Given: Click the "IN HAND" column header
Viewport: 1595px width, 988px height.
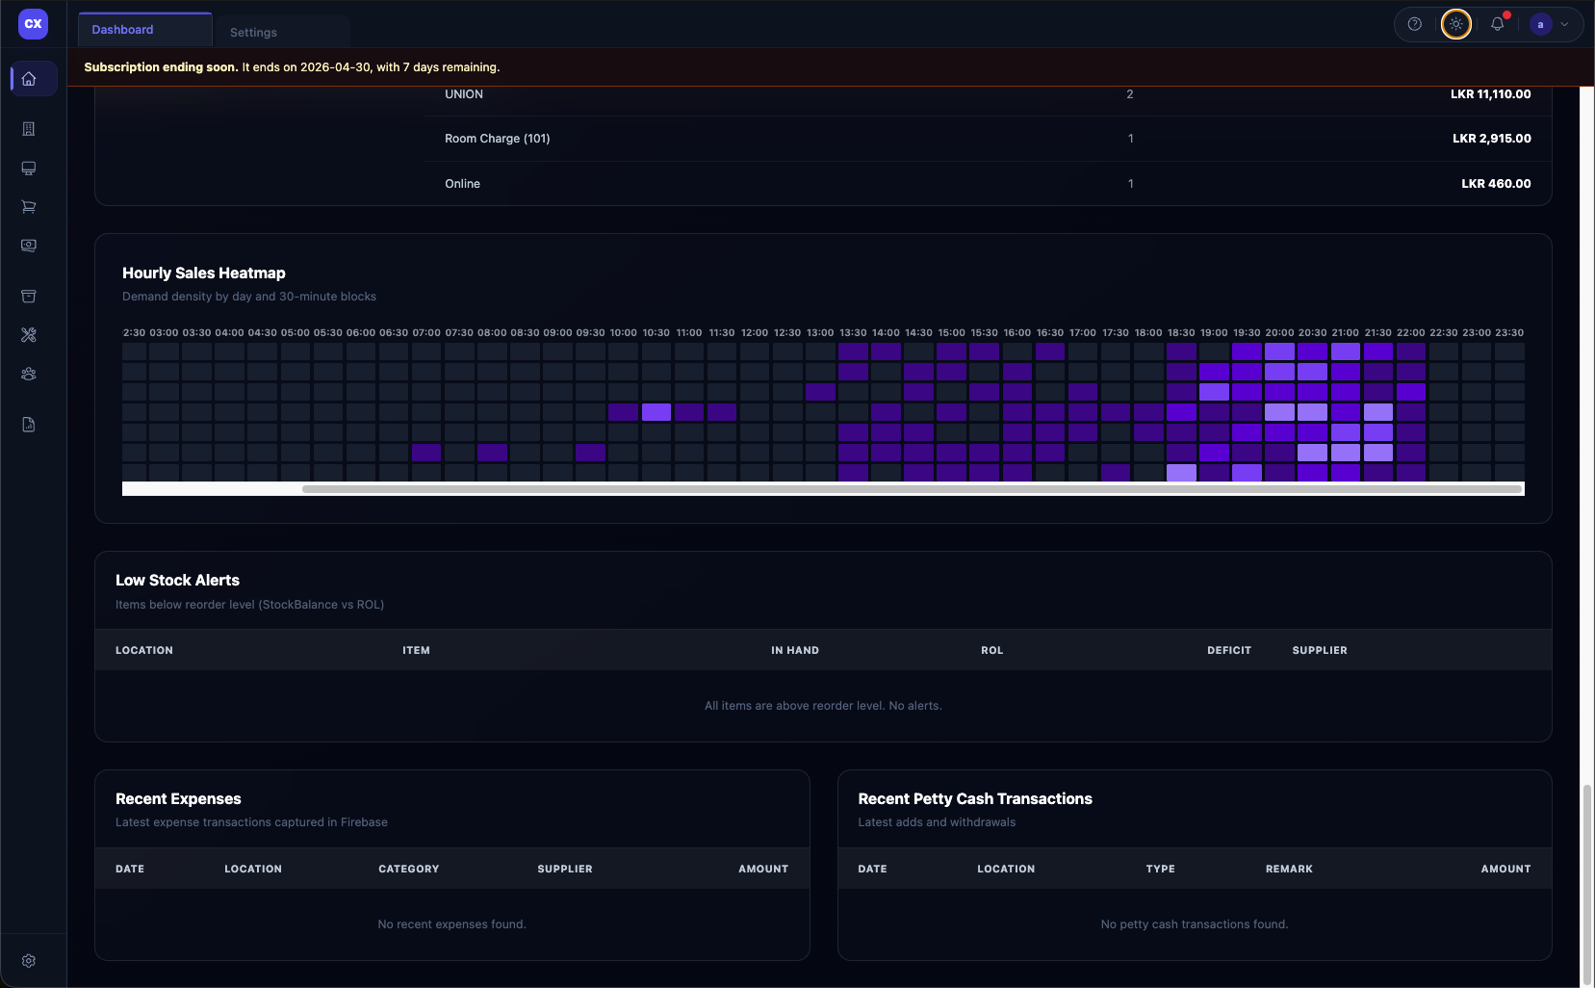Looking at the screenshot, I should (x=795, y=651).
